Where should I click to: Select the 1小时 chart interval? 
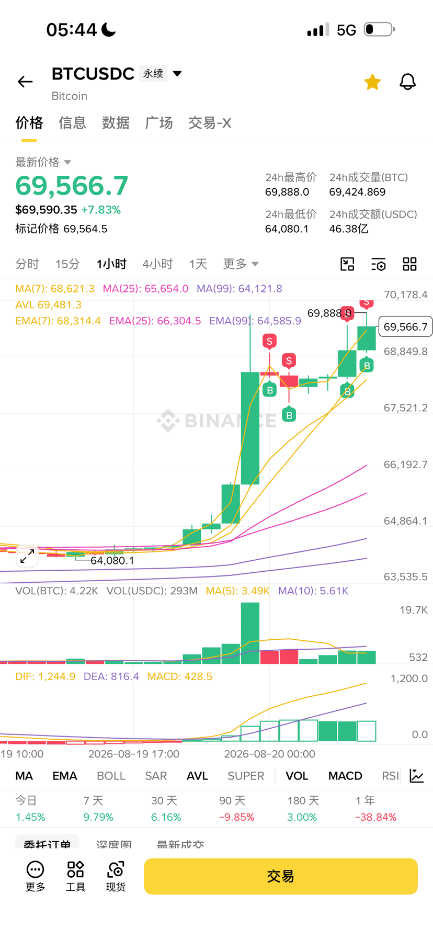pos(111,264)
